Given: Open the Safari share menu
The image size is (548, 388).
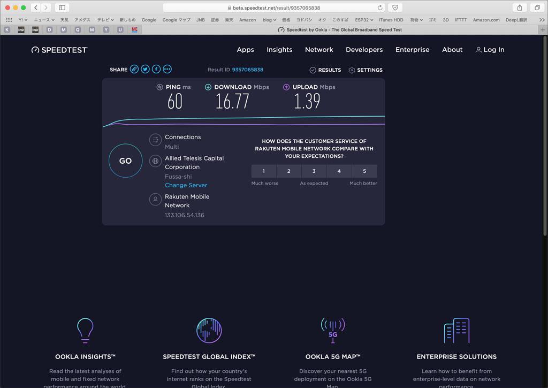Looking at the screenshot, I should tap(520, 7).
